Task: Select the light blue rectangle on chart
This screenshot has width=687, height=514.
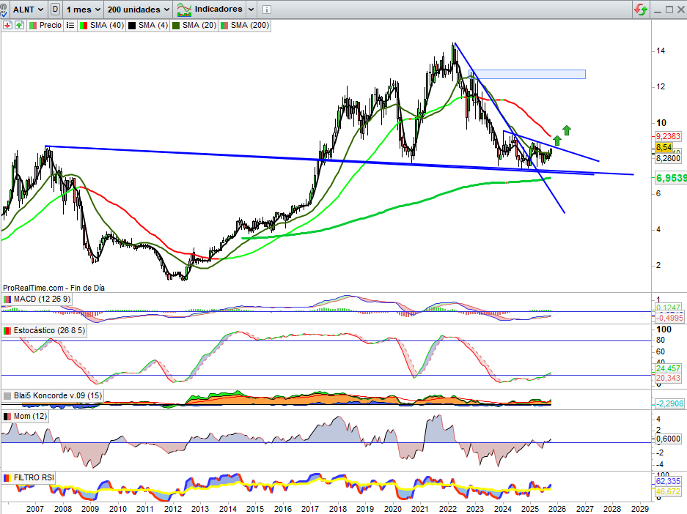Action: [x=533, y=74]
